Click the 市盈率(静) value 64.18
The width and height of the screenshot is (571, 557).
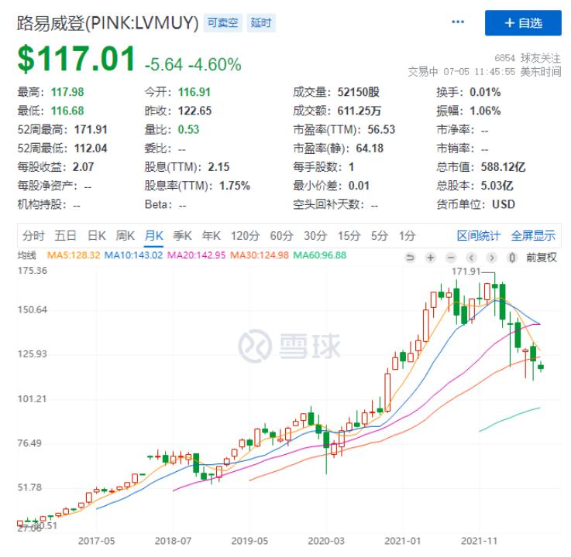(370, 149)
